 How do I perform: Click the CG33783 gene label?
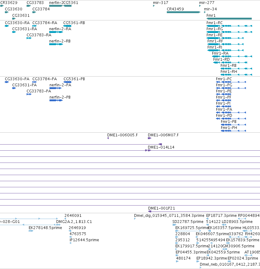coord(35,3)
